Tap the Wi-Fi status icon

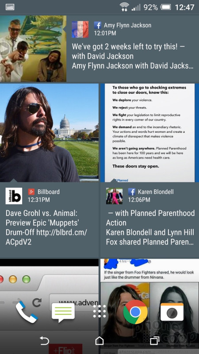(124, 7)
